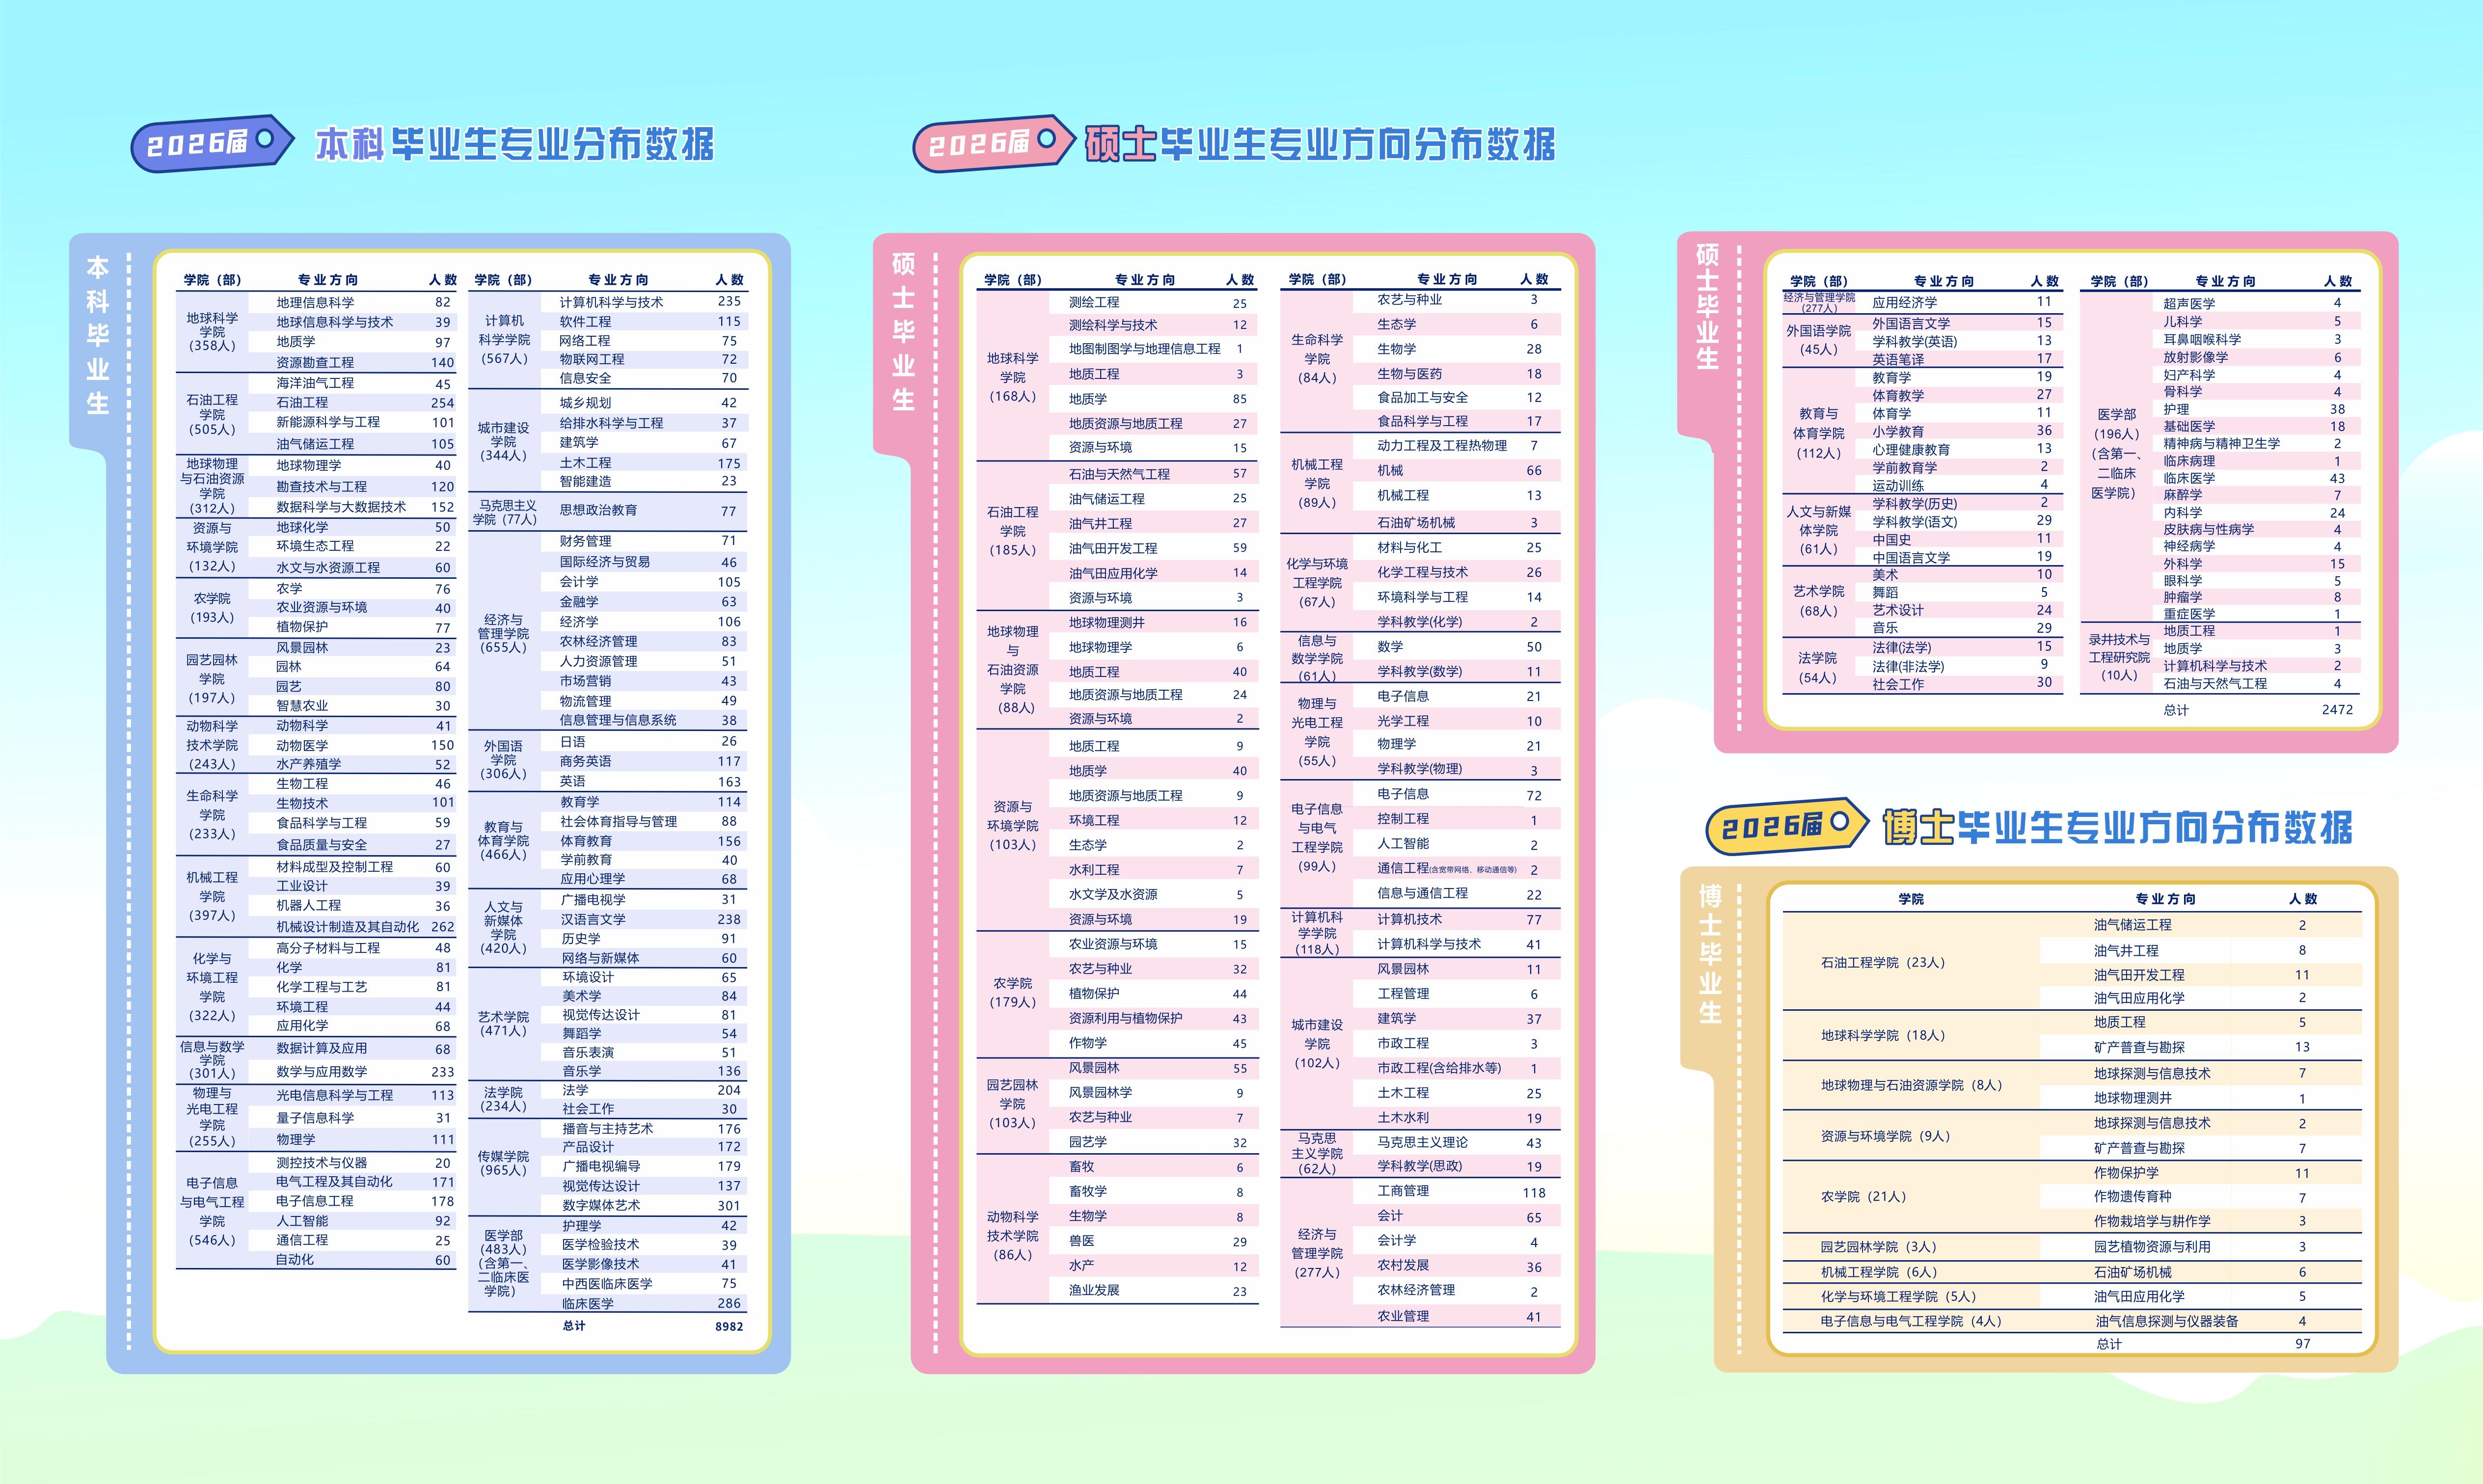The height and width of the screenshot is (1484, 2483).
Task: Select the doctoral total value 97
Action: (2302, 1344)
